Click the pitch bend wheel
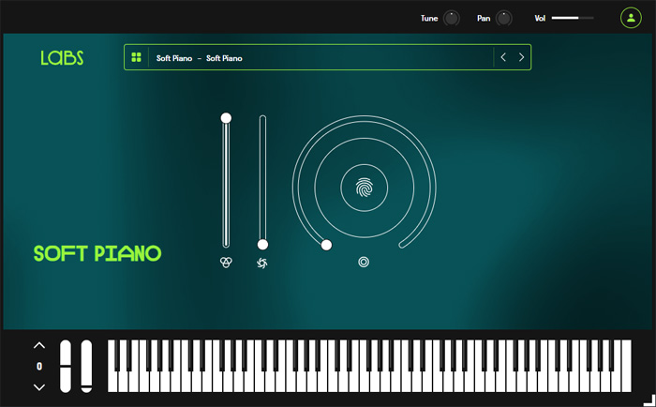Screen dimensions: 656x407 [66, 367]
